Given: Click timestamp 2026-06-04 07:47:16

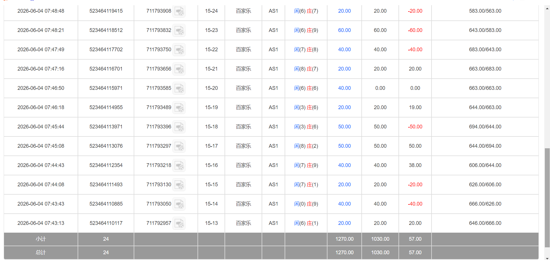Looking at the screenshot, I should coord(41,69).
